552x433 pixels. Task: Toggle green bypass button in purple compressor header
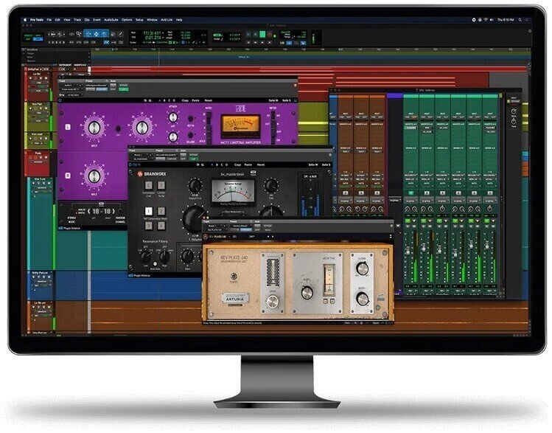[123, 89]
